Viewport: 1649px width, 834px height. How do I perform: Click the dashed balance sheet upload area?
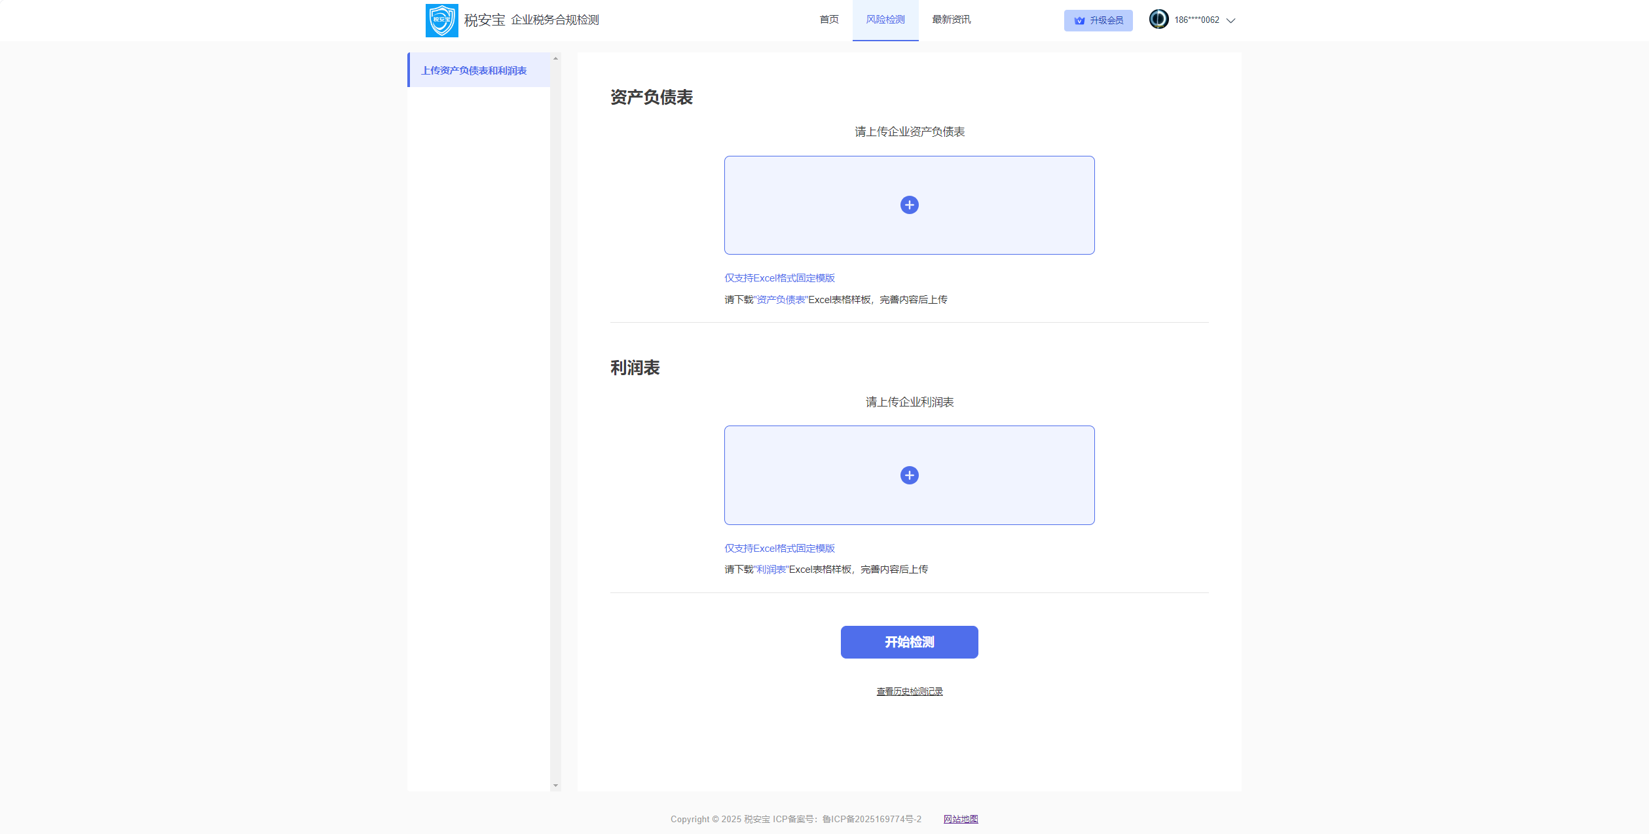pos(909,204)
